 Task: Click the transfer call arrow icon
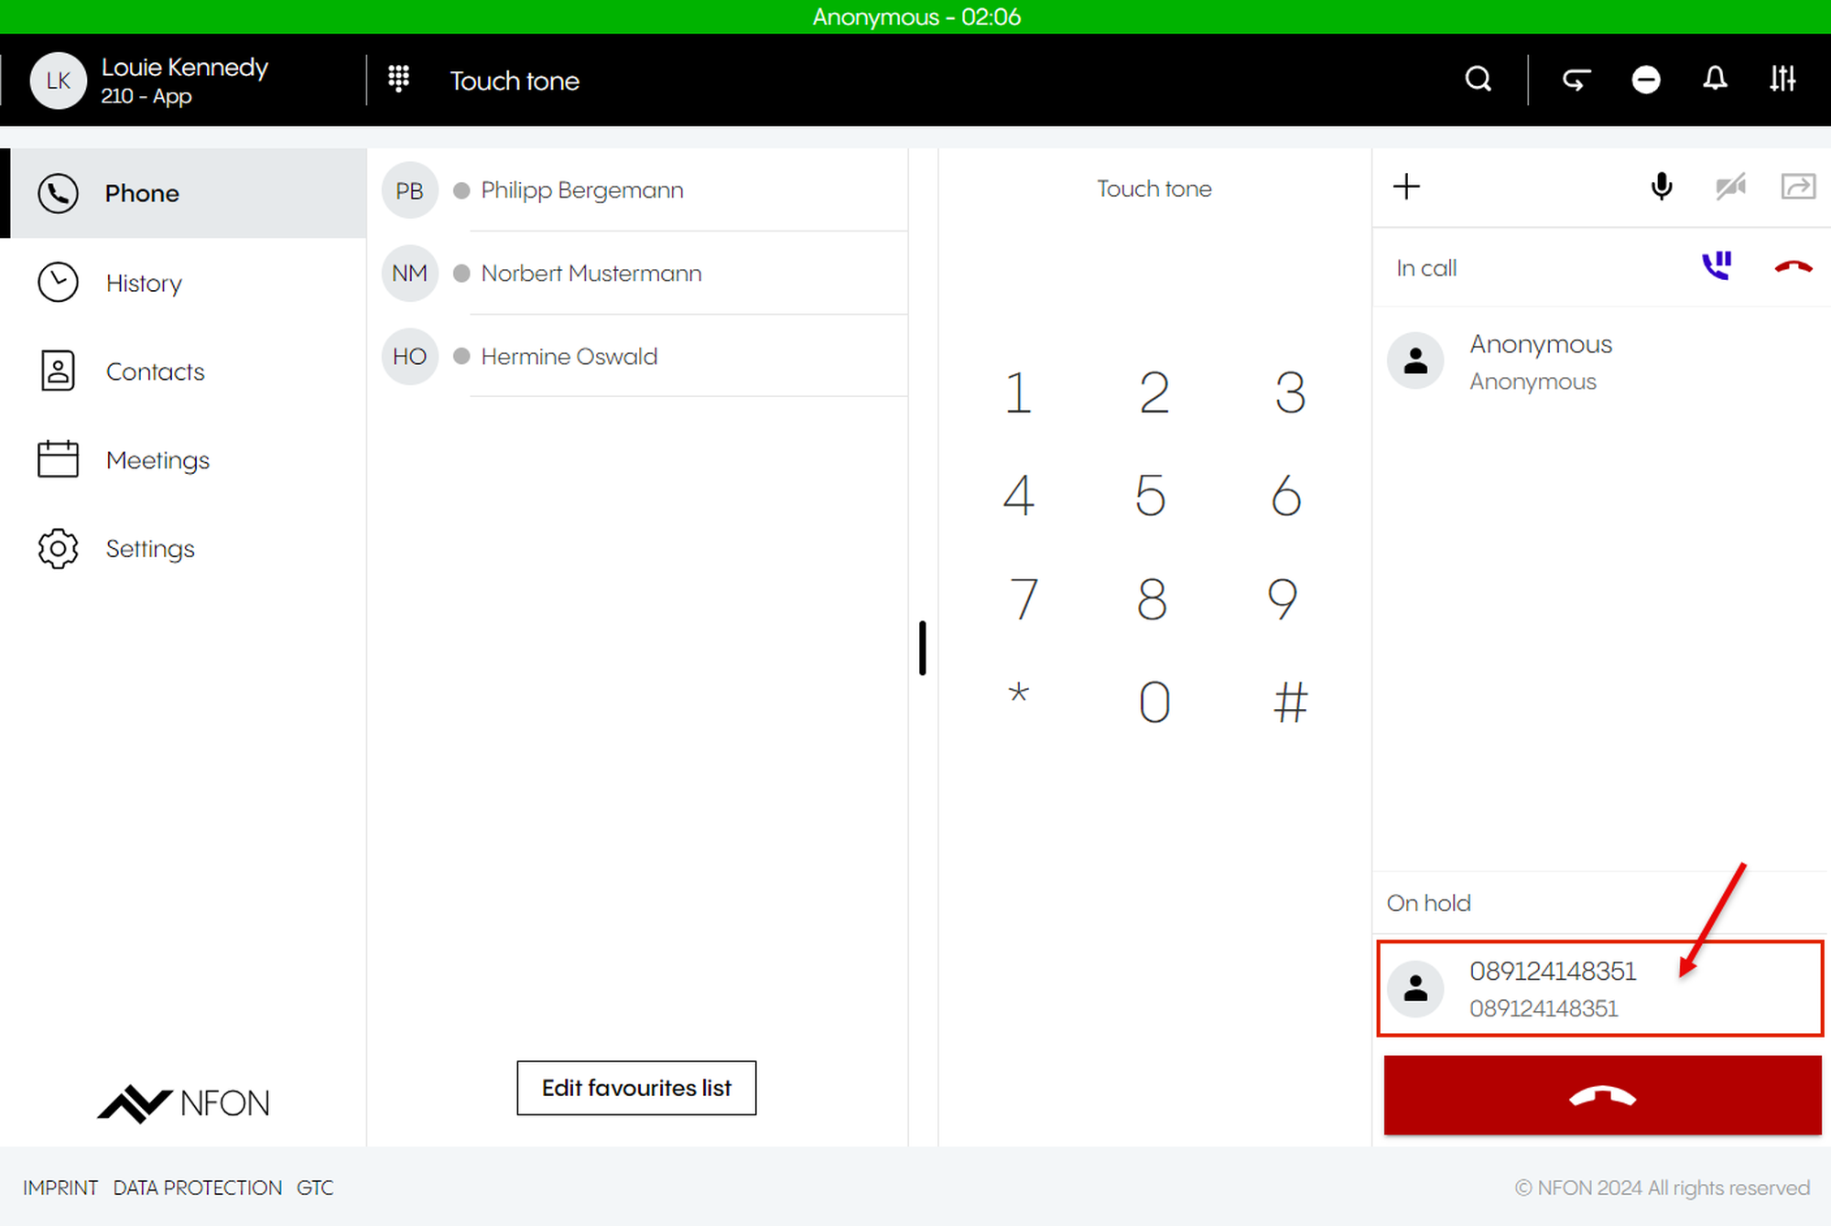click(x=1798, y=187)
